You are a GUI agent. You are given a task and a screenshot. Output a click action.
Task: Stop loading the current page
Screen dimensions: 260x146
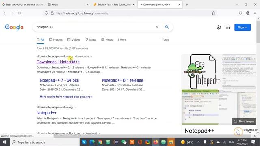click(19, 13)
